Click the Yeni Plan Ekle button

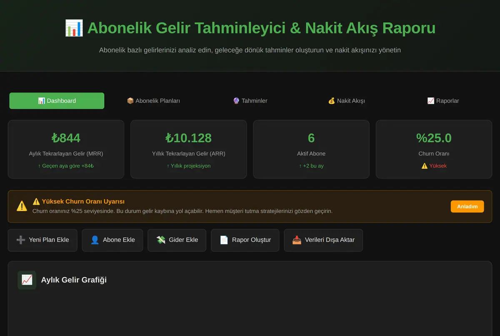42,240
